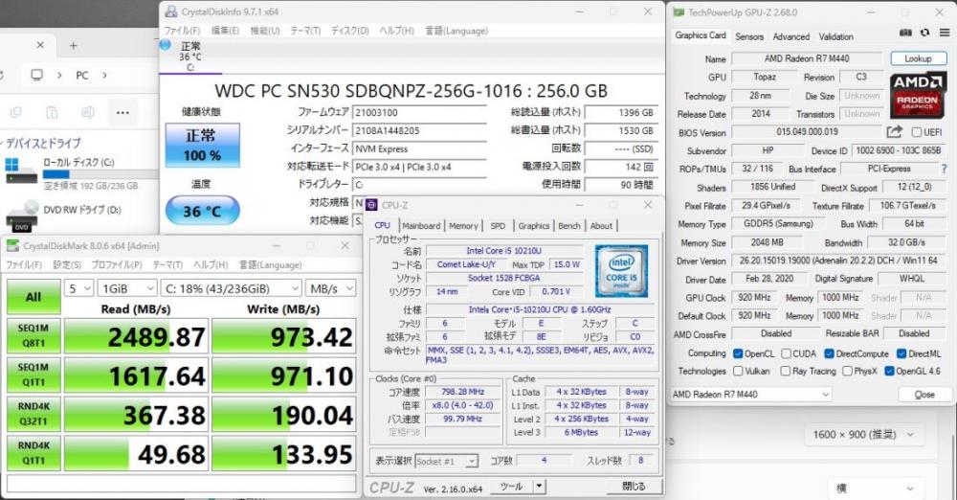Toggle the CUDA checkbox

786,353
